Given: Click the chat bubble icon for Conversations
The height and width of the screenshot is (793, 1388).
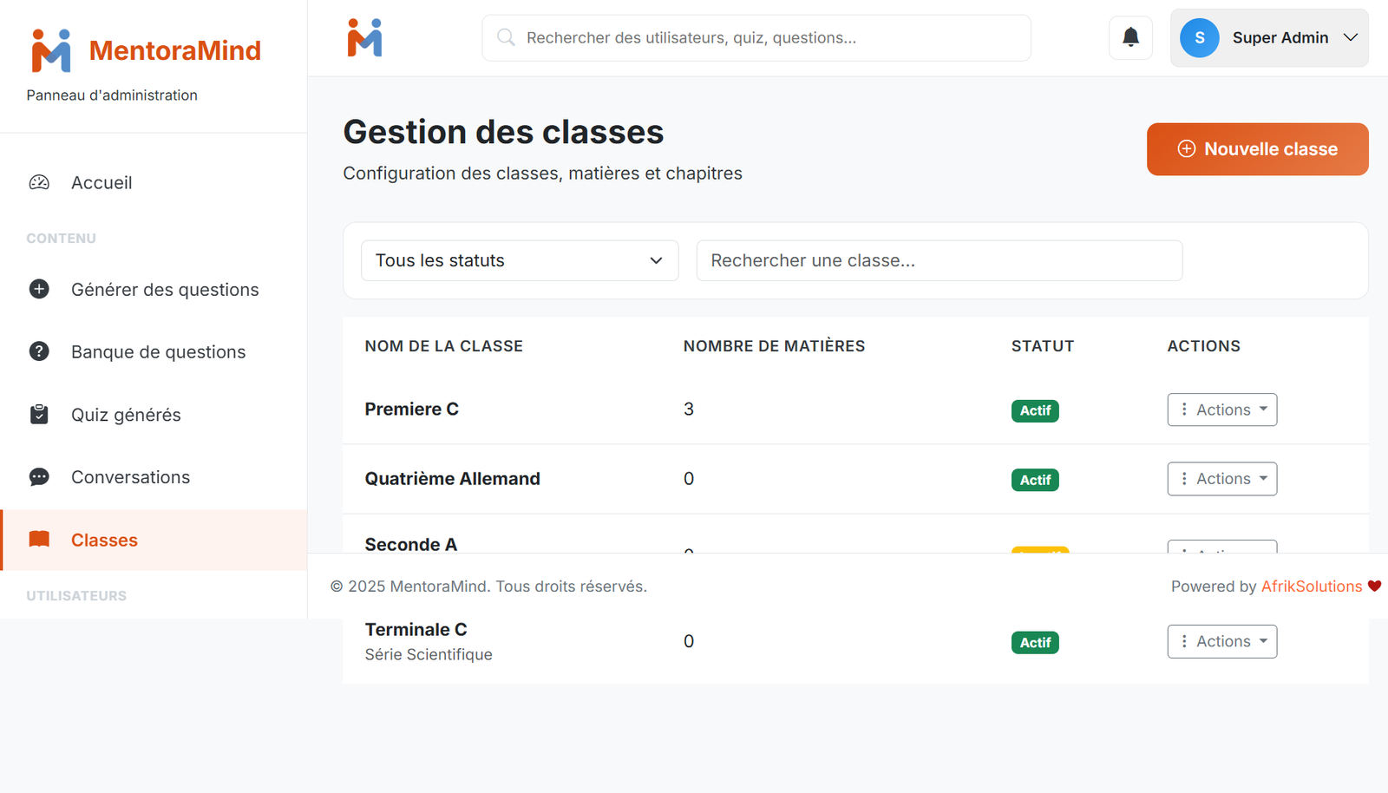Looking at the screenshot, I should tap(39, 477).
